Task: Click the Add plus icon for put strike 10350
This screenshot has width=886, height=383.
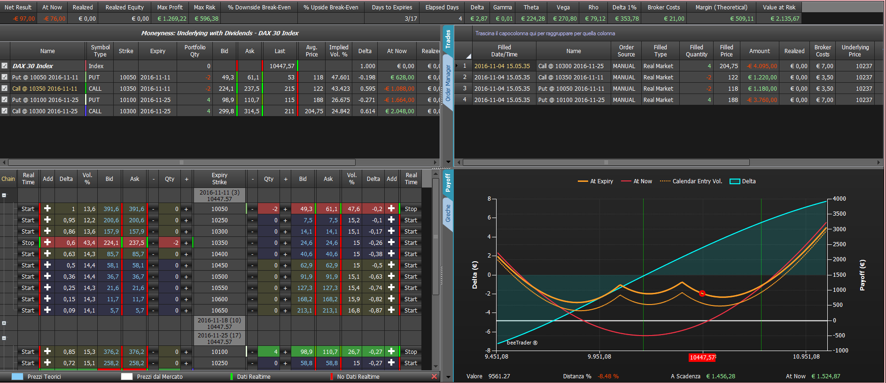Action: pos(391,242)
